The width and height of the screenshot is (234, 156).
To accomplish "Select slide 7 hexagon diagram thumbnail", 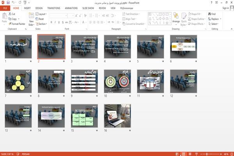I will click(18, 81).
